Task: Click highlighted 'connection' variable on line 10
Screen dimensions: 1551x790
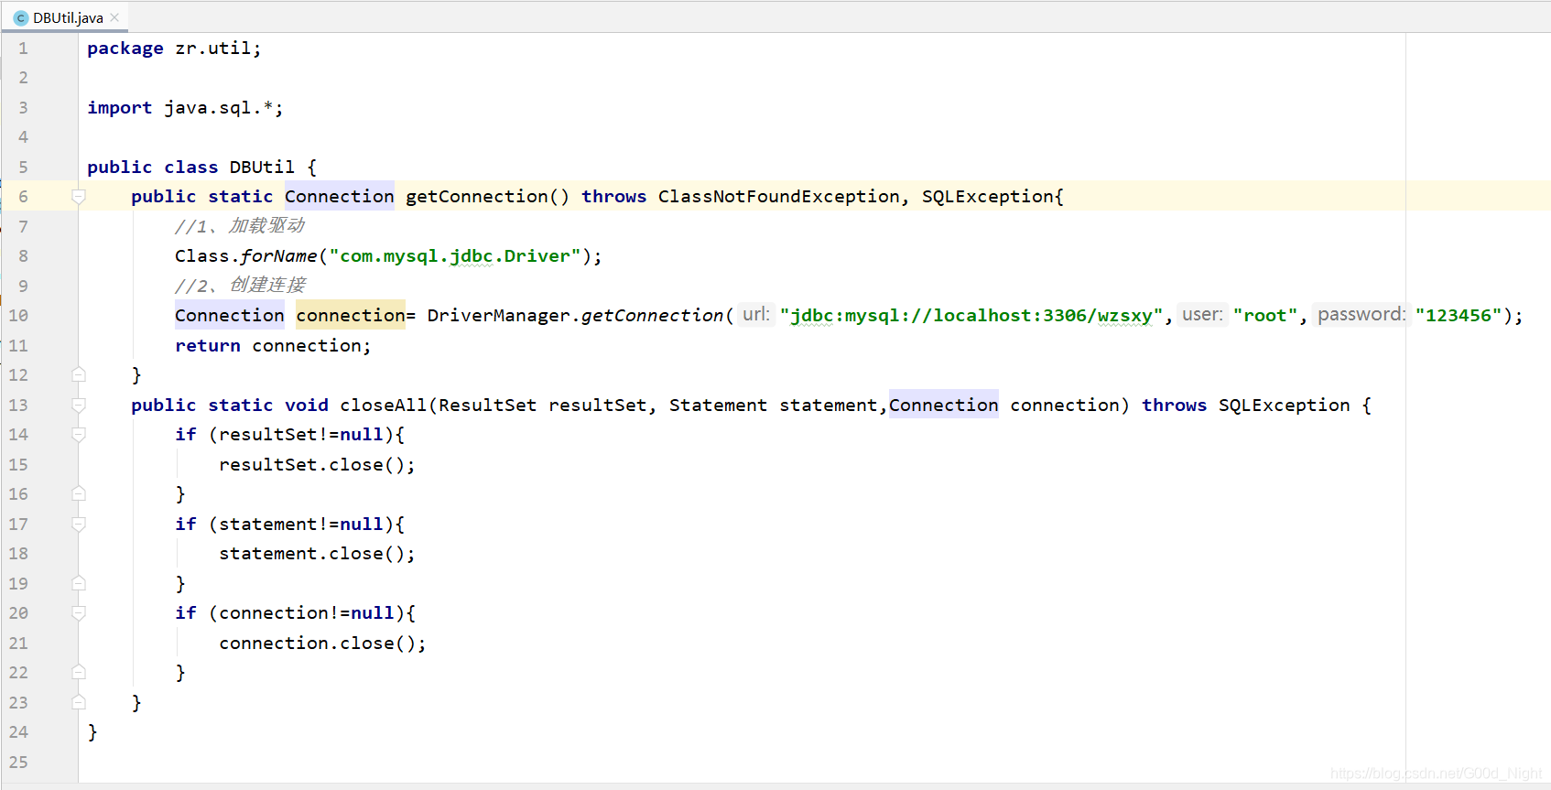Action: (351, 315)
